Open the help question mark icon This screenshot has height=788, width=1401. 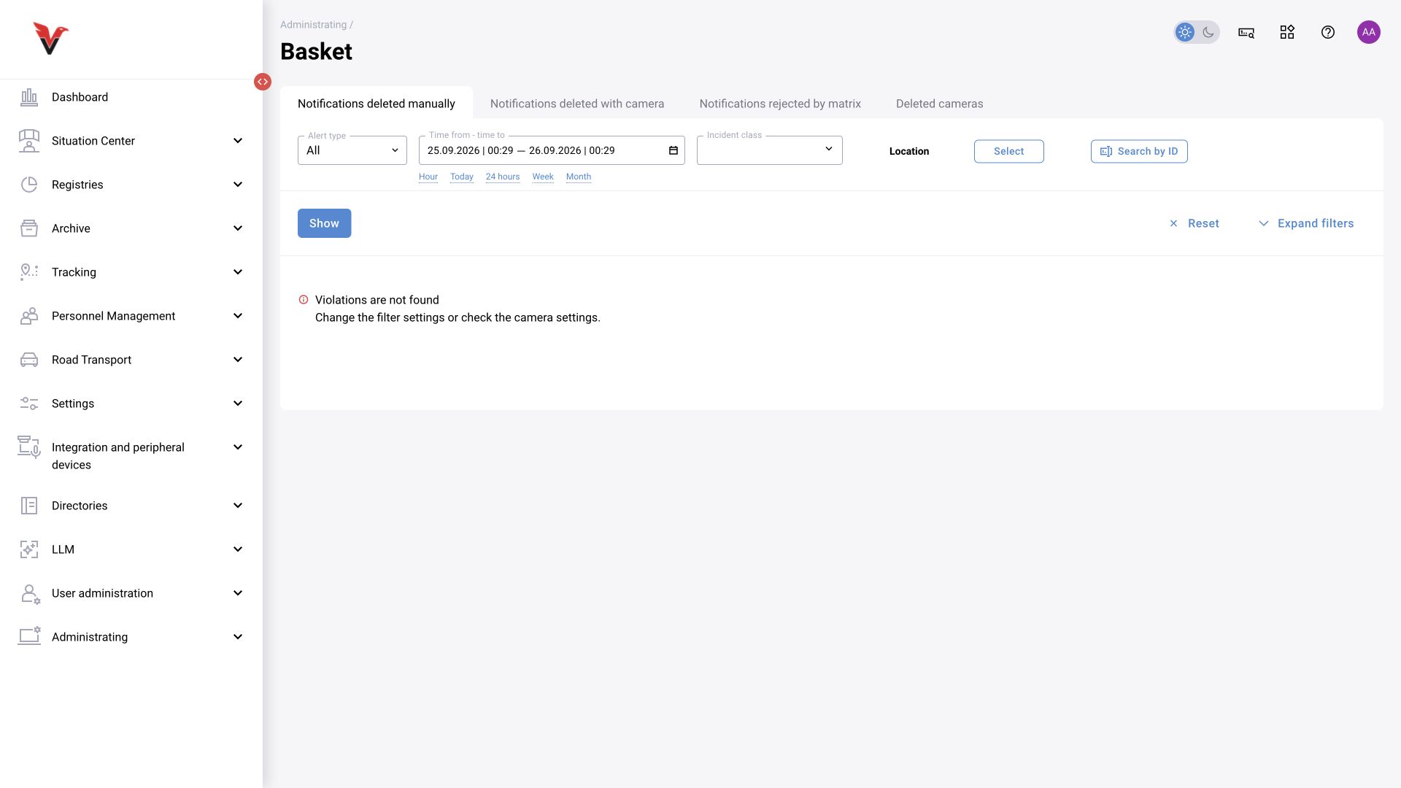coord(1328,32)
